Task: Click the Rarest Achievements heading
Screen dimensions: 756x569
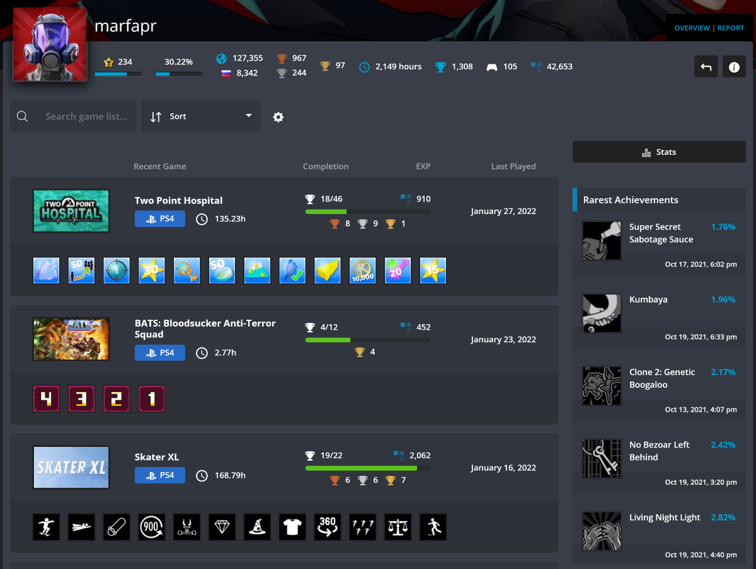Action: [631, 200]
